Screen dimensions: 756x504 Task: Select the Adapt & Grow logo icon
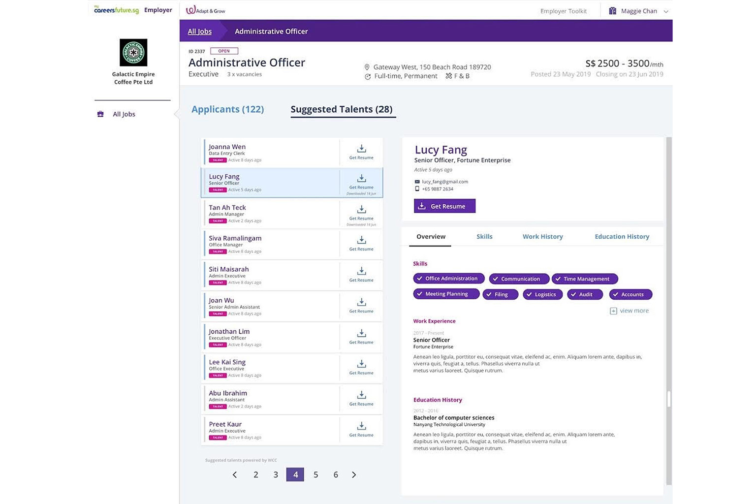tap(189, 9)
